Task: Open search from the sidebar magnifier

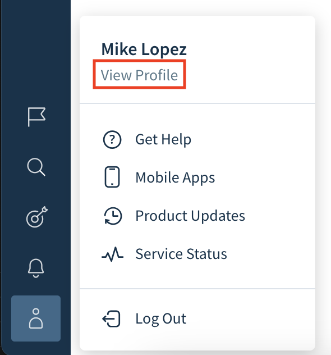Action: coord(36,167)
